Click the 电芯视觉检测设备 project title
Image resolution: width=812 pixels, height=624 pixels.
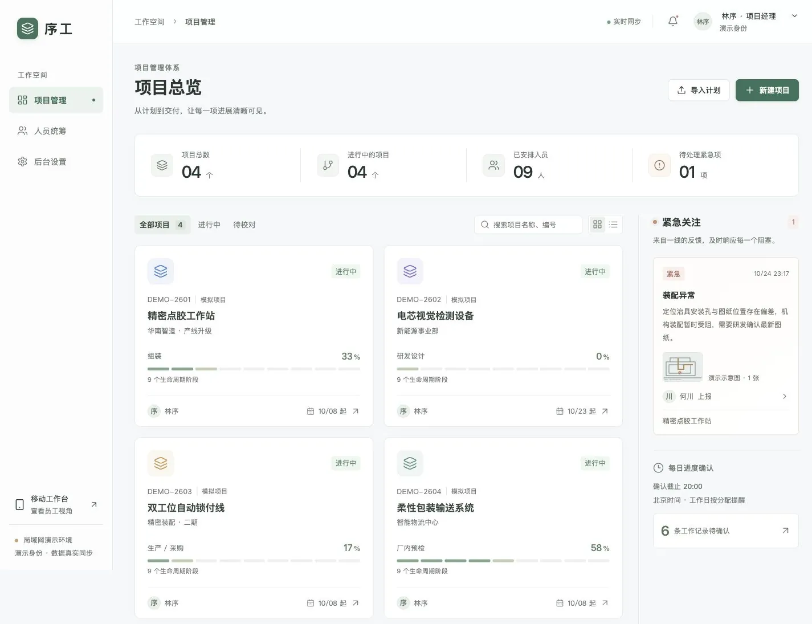[435, 316]
